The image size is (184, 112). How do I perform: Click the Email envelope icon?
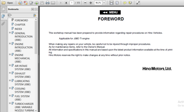53,3
